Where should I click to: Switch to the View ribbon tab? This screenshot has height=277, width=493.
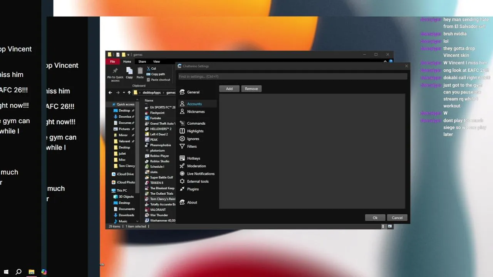156,62
